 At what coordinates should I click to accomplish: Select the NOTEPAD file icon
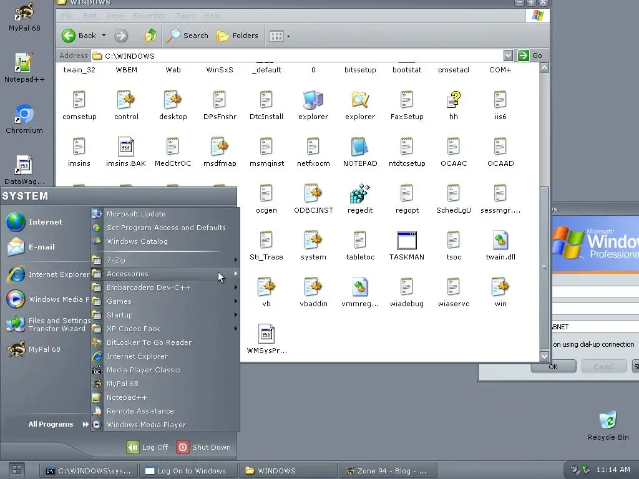click(x=360, y=147)
